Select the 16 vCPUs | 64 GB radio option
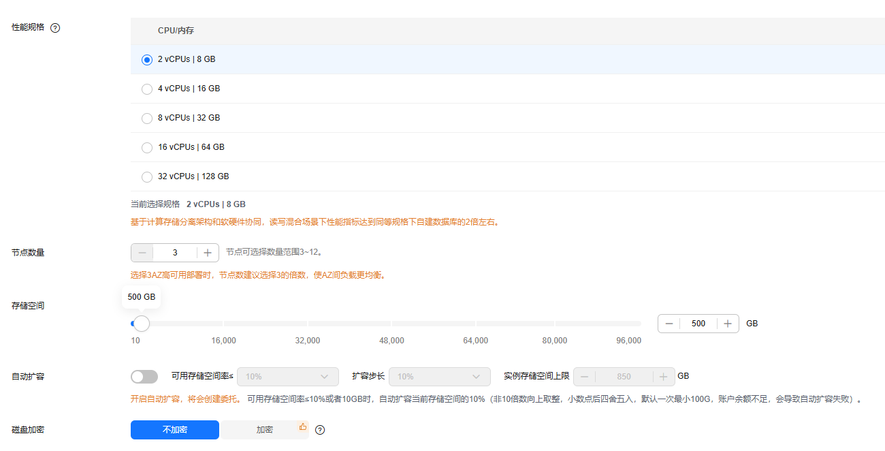 coord(147,148)
